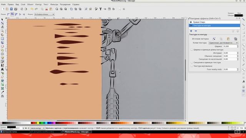
Task: Open the Копии текстуры dropdown
Action: (223, 43)
